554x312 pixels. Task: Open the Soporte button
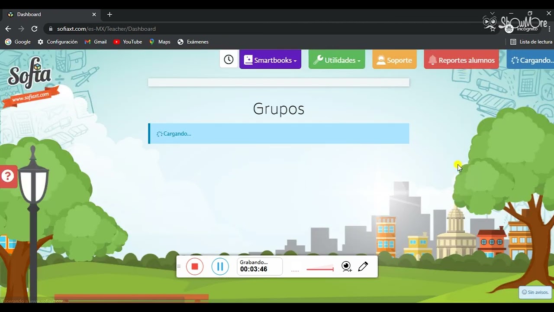pos(394,60)
